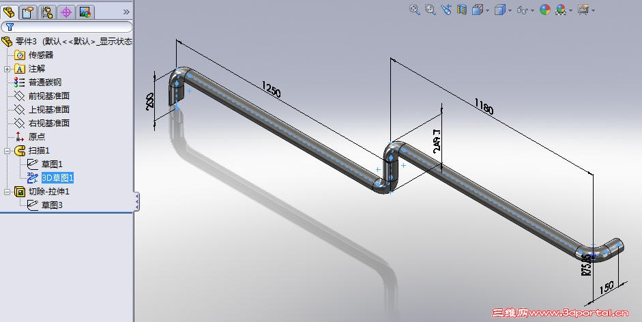
Task: Select 草图1 under the sweep
Action: 52,164
